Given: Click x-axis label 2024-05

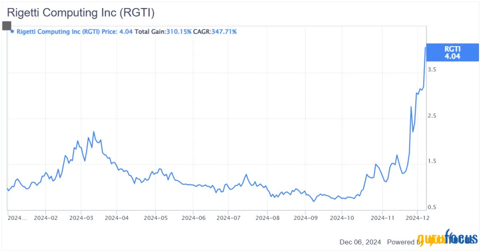Looking at the screenshot, I should tap(155, 218).
